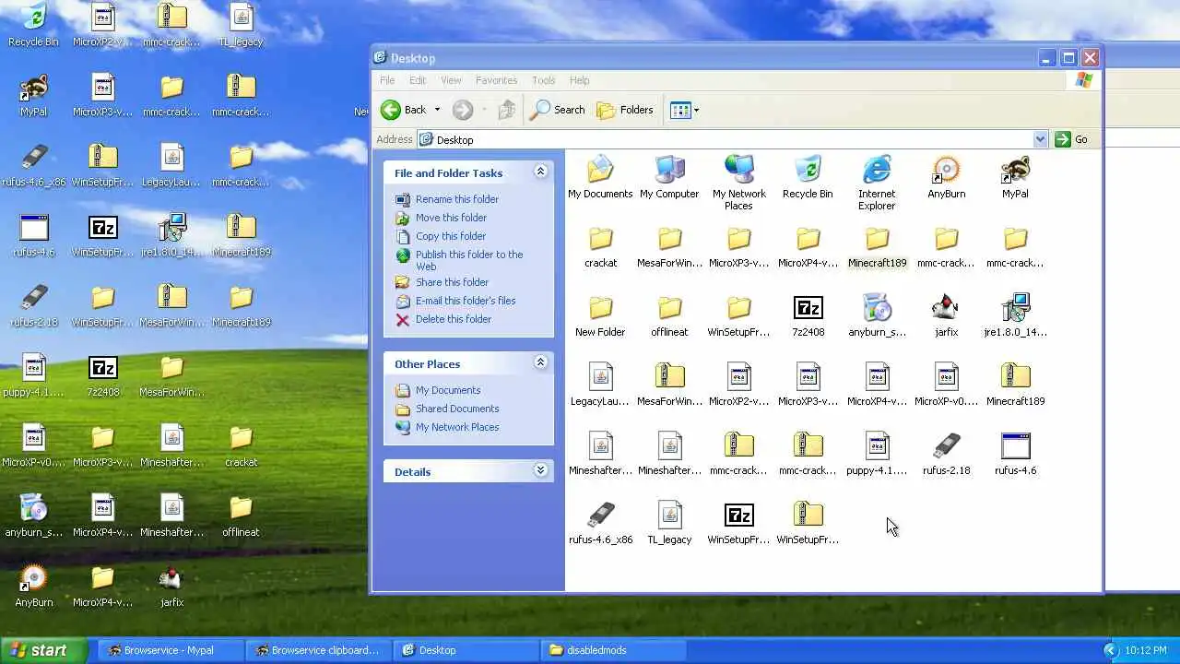Open the Help menu
Image resolution: width=1180 pixels, height=664 pixels.
click(x=579, y=80)
